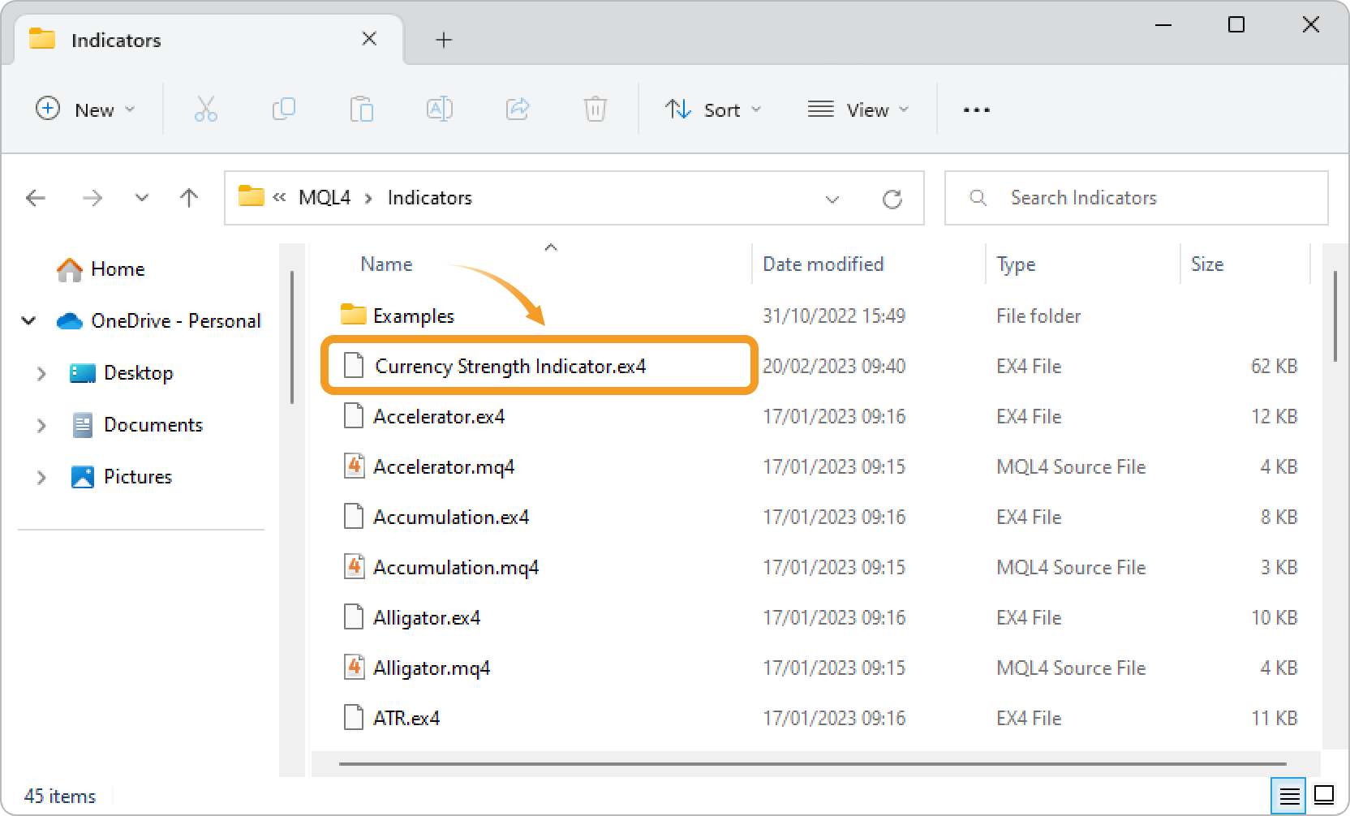Viewport: 1350px width, 816px height.
Task: Click the 31/10/2022 15:49 date cell
Action: point(834,316)
